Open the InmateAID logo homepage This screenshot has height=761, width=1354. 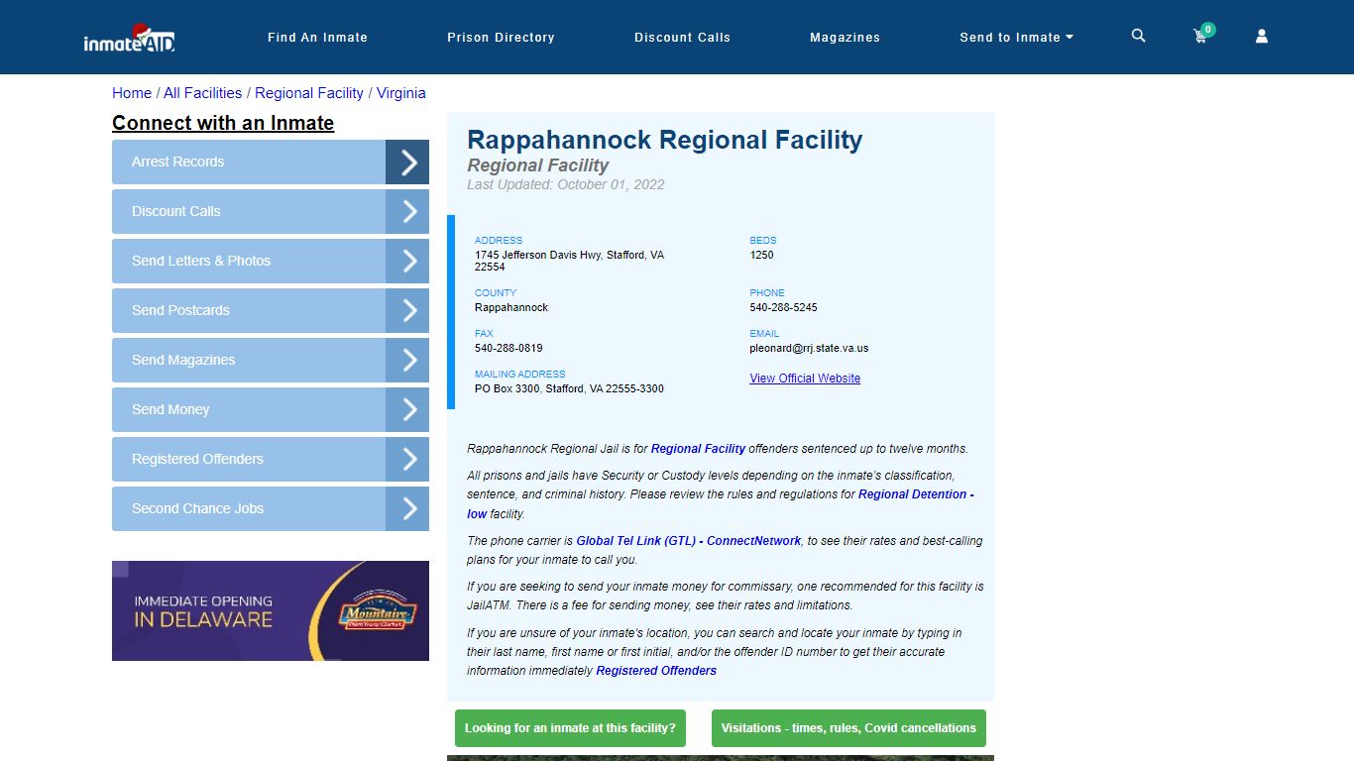click(x=129, y=38)
